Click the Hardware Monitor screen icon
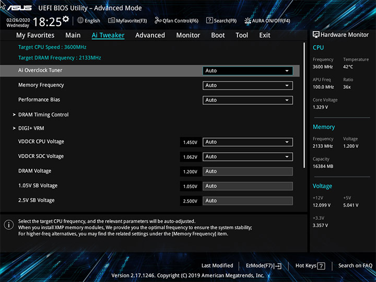The width and height of the screenshot is (376, 282). 316,34
